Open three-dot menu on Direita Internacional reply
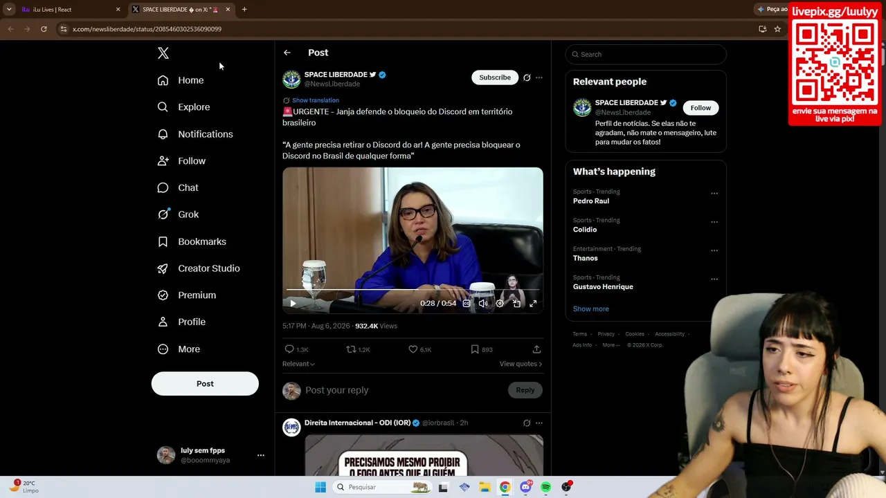This screenshot has height=498, width=886. coord(539,423)
